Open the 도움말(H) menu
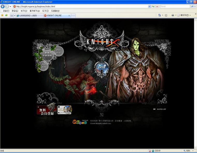Screen dimensions: 197x153 tap(55, 11)
